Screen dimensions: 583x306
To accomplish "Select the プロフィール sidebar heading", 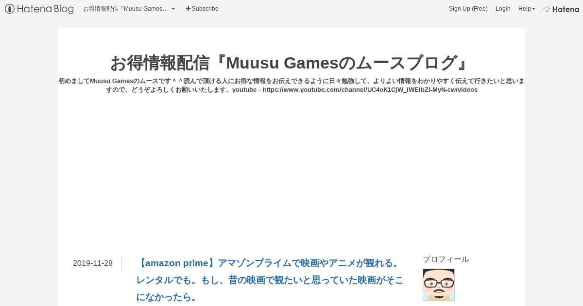I will [x=446, y=259].
